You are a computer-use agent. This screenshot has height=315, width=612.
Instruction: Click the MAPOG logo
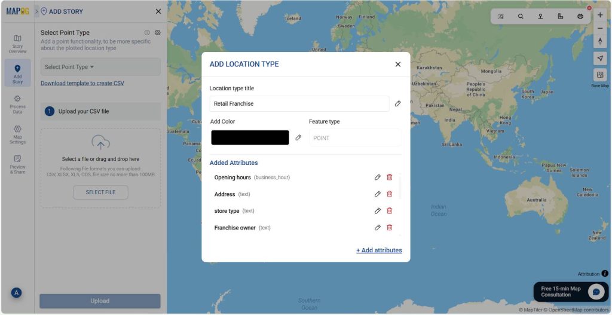pos(17,11)
